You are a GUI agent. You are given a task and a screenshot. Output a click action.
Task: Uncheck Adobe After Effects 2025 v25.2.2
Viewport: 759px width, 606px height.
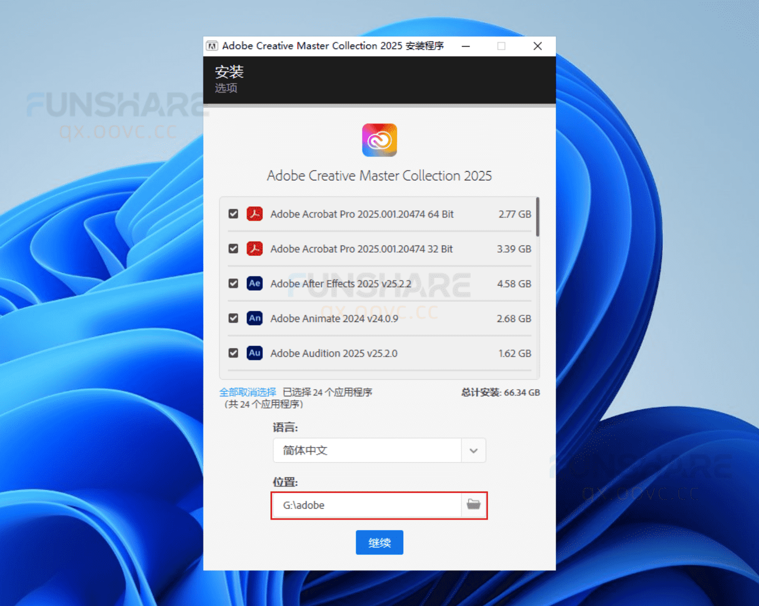(233, 284)
